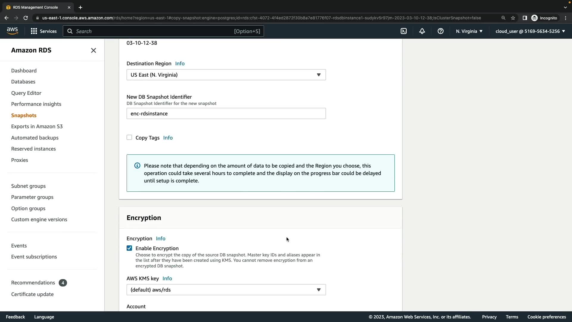Image resolution: width=572 pixels, height=322 pixels.
Task: Bookmark page with the star icon
Action: pyautogui.click(x=513, y=18)
